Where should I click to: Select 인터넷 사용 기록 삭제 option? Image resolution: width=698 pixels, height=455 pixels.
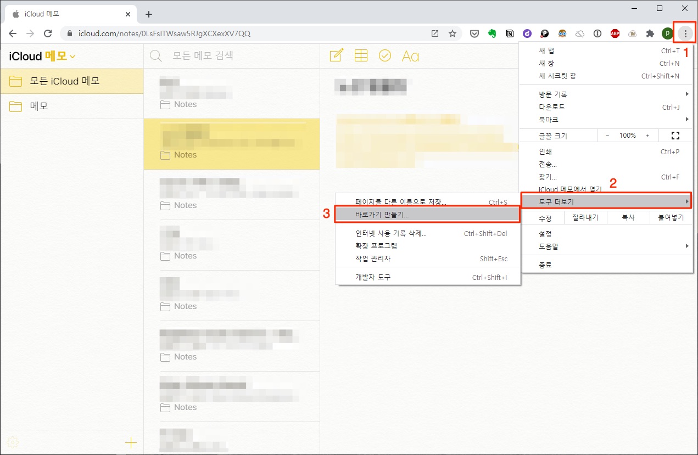427,233
